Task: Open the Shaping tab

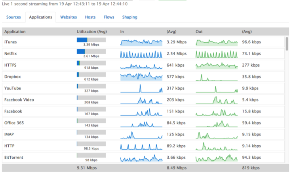Action: (x=130, y=17)
